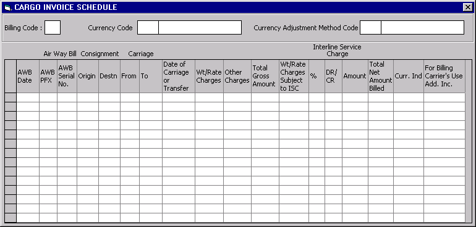
Task: Click the first-row cell under Curr. Ind
Action: [409, 97]
